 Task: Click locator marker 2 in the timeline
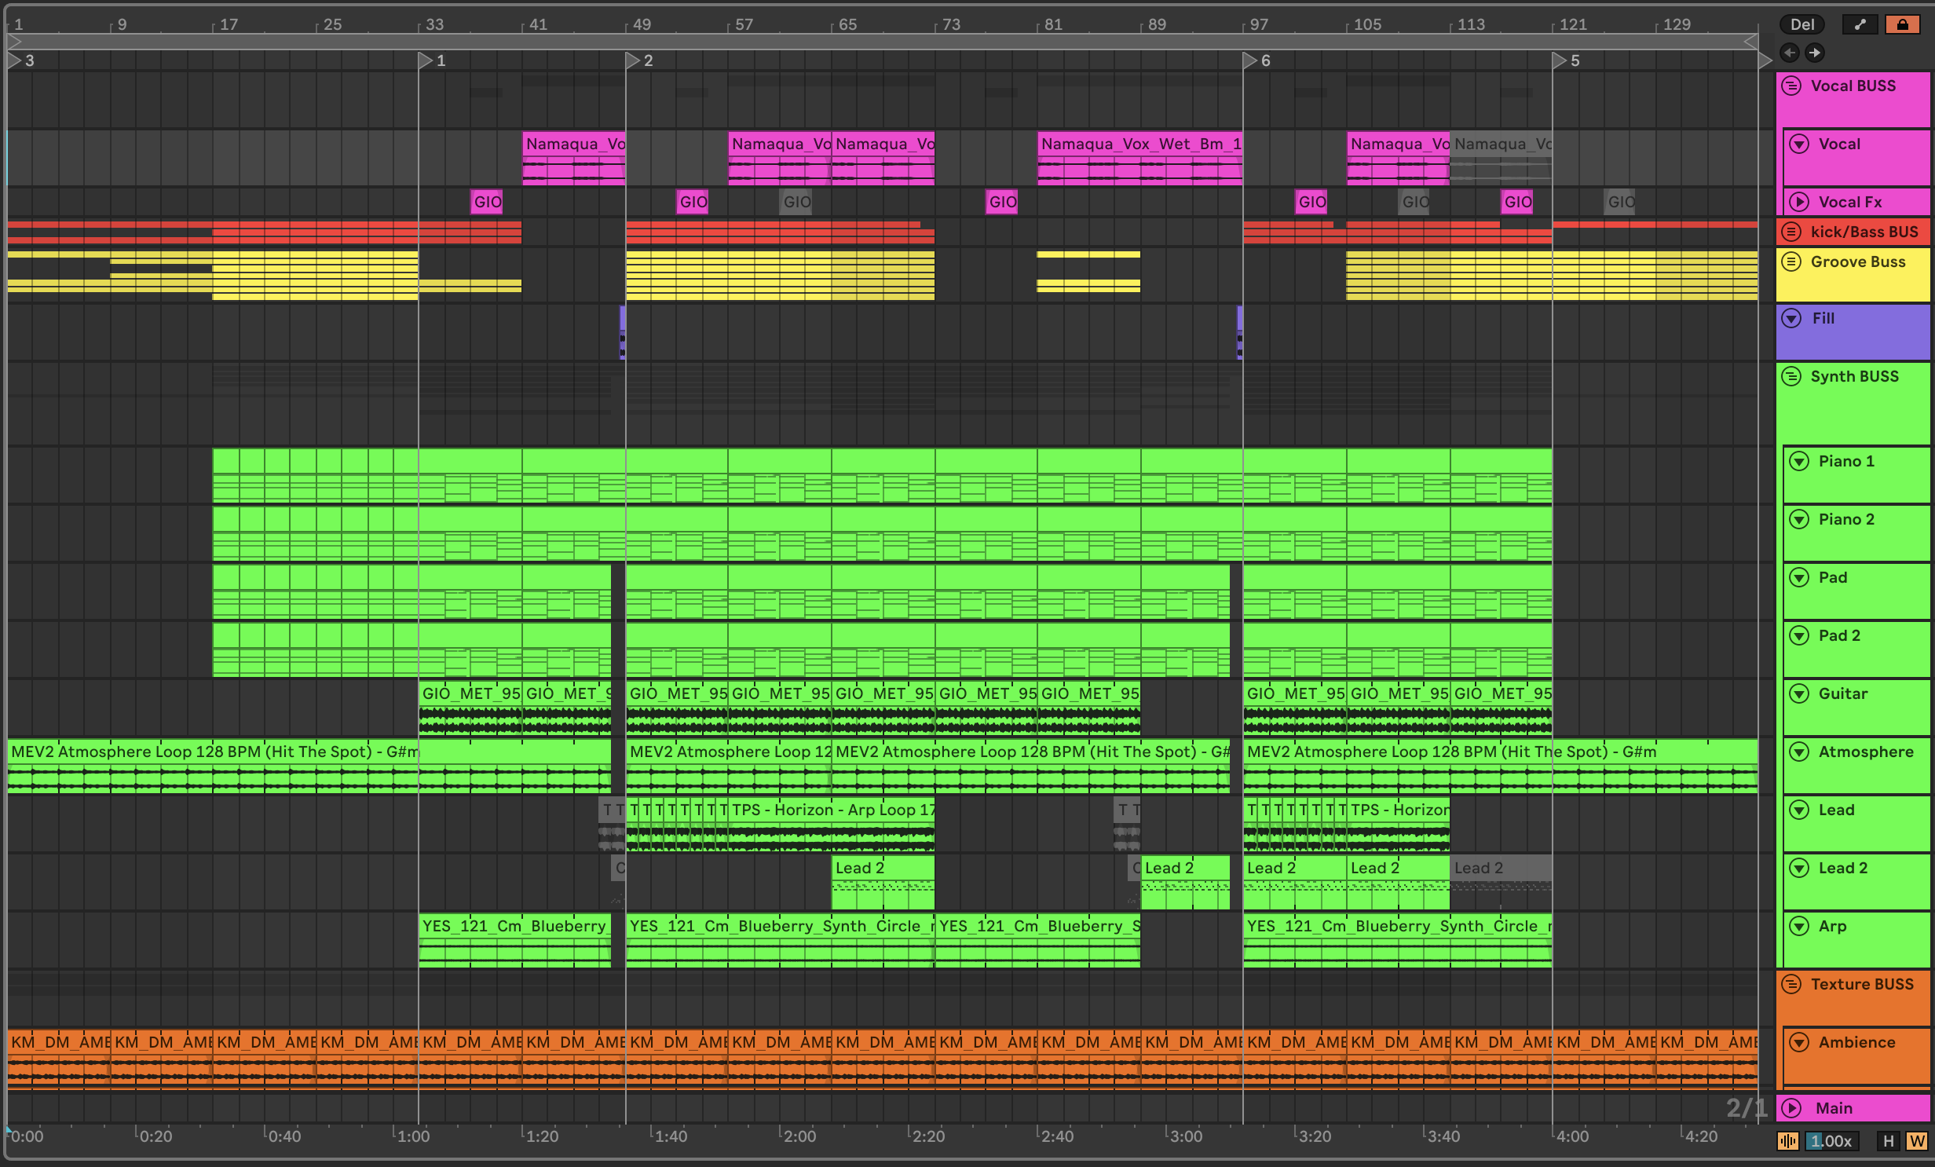pos(633,60)
